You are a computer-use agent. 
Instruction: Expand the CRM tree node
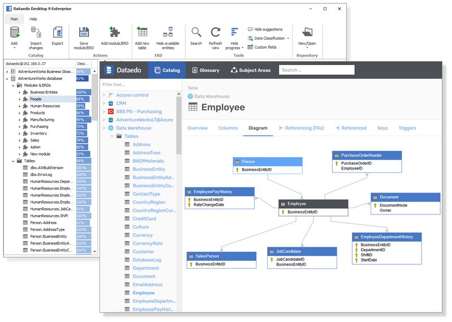104,104
